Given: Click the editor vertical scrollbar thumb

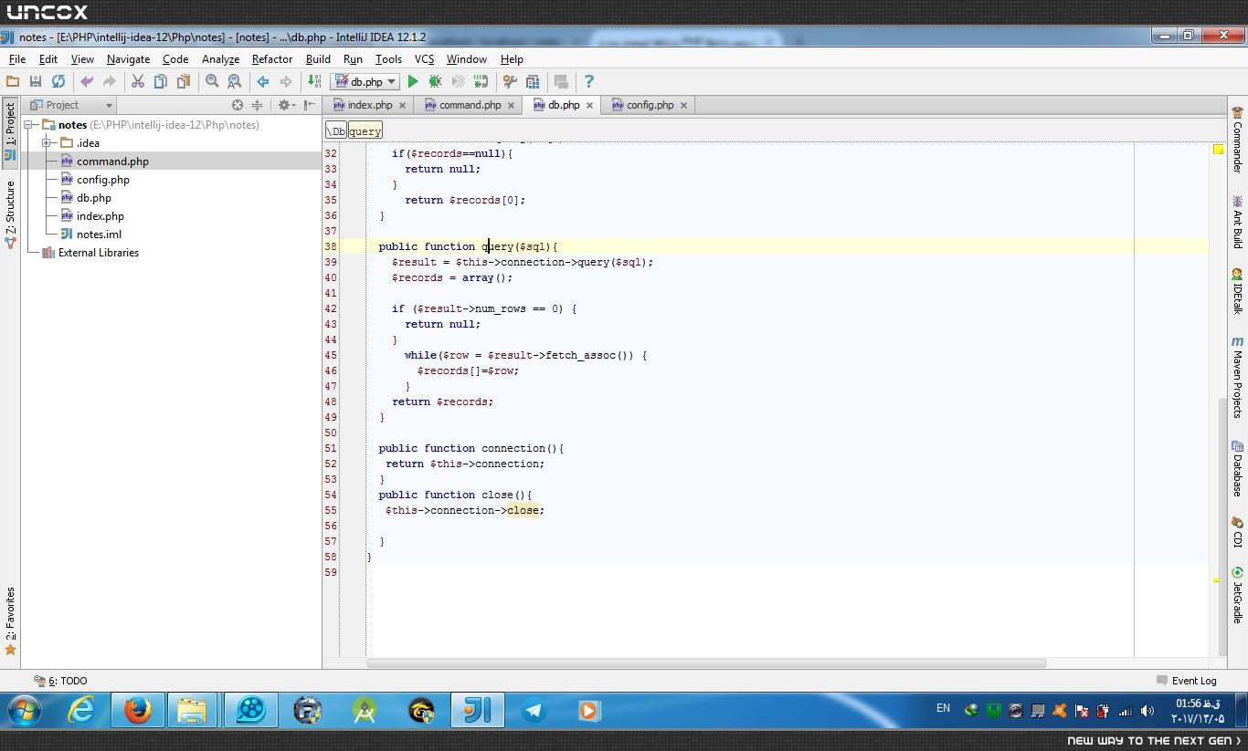Looking at the screenshot, I should pyautogui.click(x=1222, y=527).
